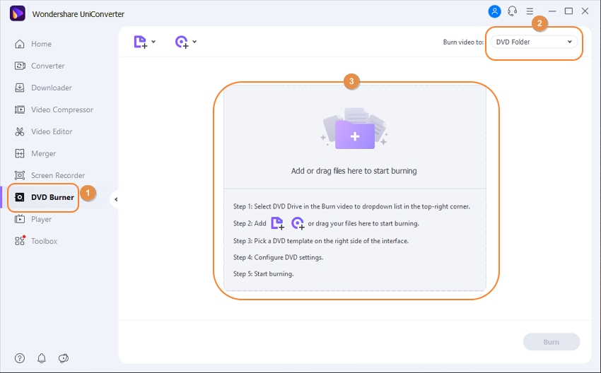Open the Video Compressor section
This screenshot has width=601, height=373.
click(x=62, y=109)
